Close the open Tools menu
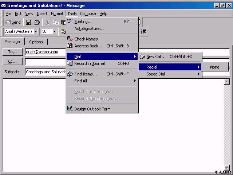Viewport: 233px width, 175px height. [72, 14]
